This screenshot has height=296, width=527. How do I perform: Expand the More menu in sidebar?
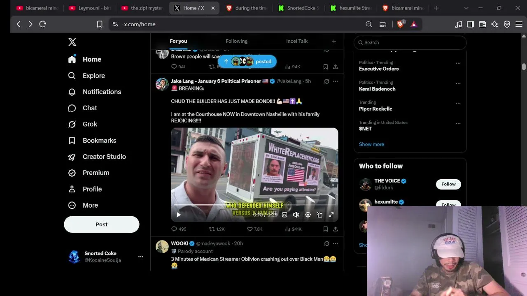click(x=83, y=205)
